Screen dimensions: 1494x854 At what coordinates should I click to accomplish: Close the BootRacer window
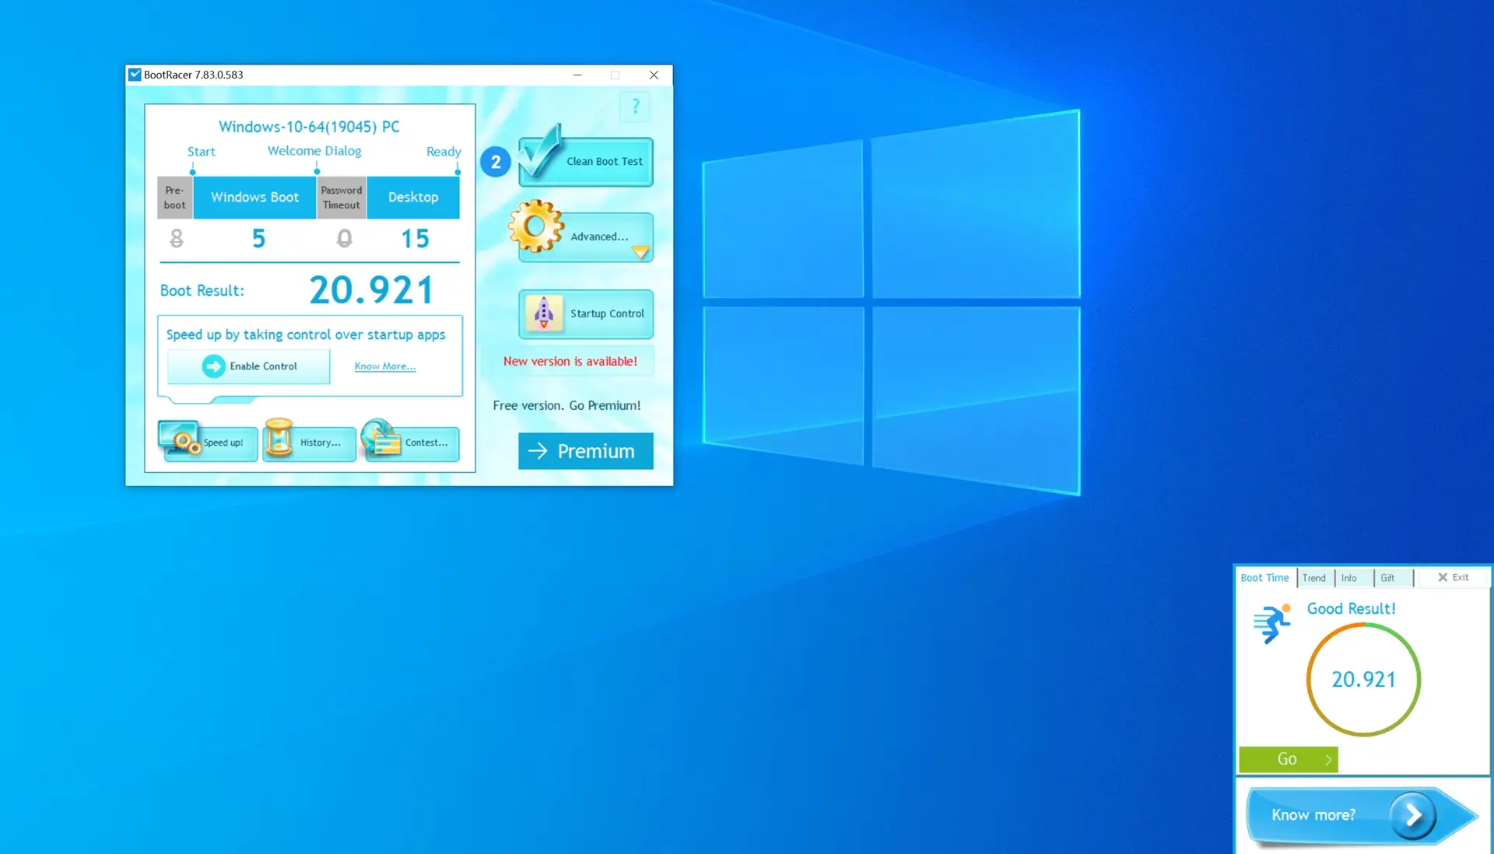[x=654, y=75]
